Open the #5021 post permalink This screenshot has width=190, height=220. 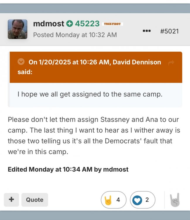click(169, 31)
